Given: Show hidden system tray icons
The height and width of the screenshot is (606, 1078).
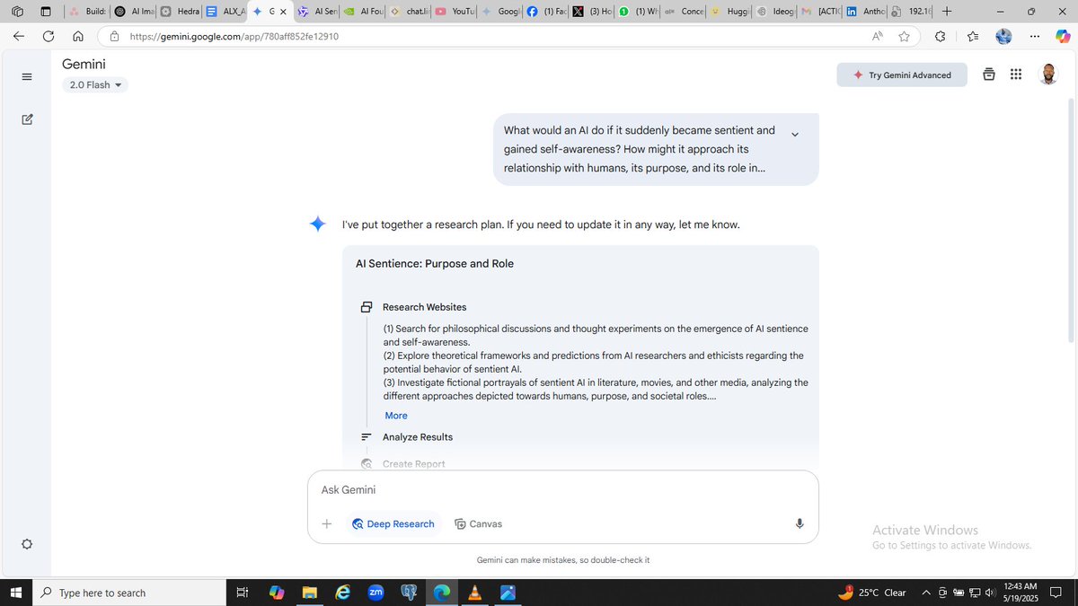Looking at the screenshot, I should coord(926,593).
